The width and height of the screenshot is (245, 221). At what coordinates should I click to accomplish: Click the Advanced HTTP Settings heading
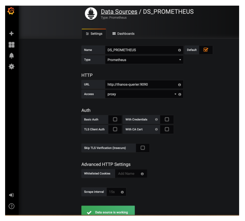click(x=106, y=164)
